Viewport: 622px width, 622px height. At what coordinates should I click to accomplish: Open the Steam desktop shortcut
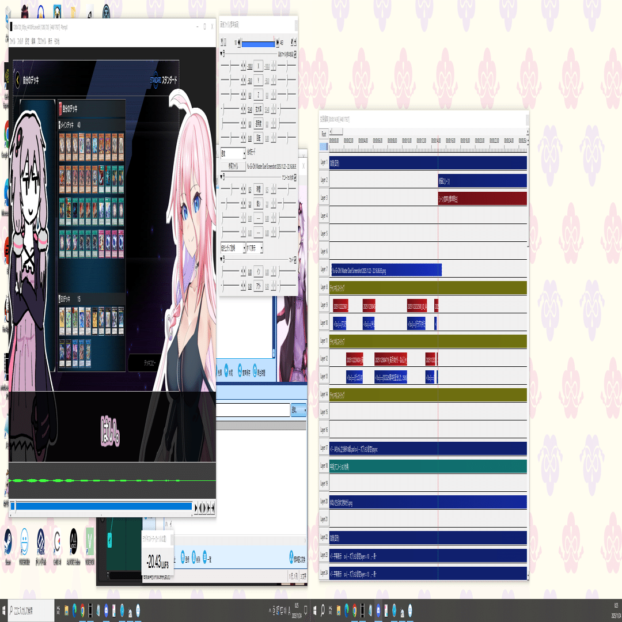click(x=8, y=545)
